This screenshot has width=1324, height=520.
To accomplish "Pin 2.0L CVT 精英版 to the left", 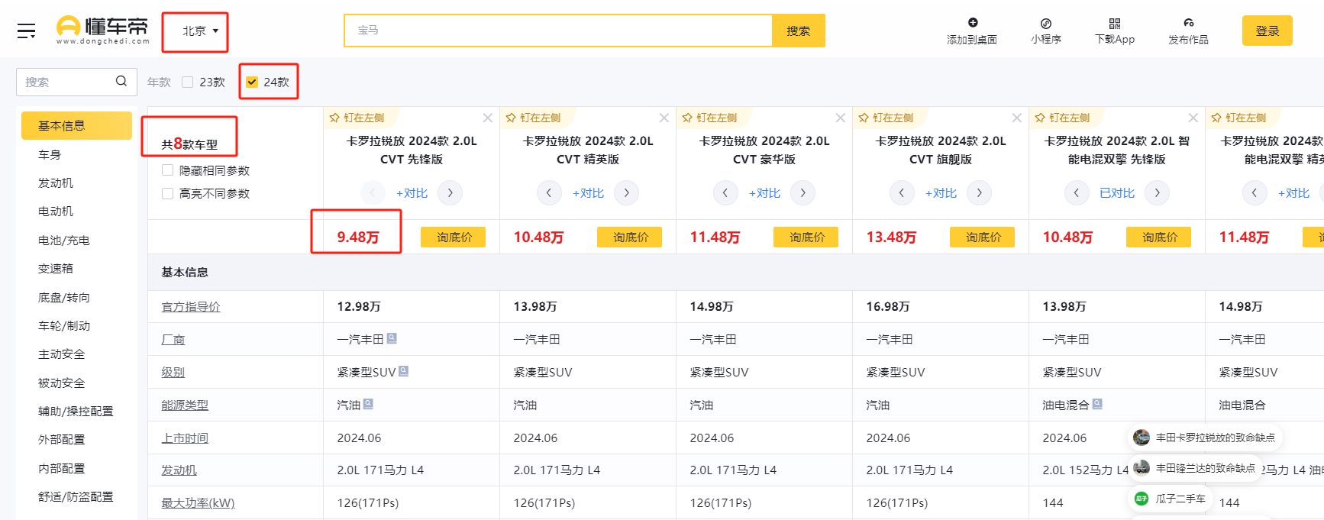I will point(533,118).
